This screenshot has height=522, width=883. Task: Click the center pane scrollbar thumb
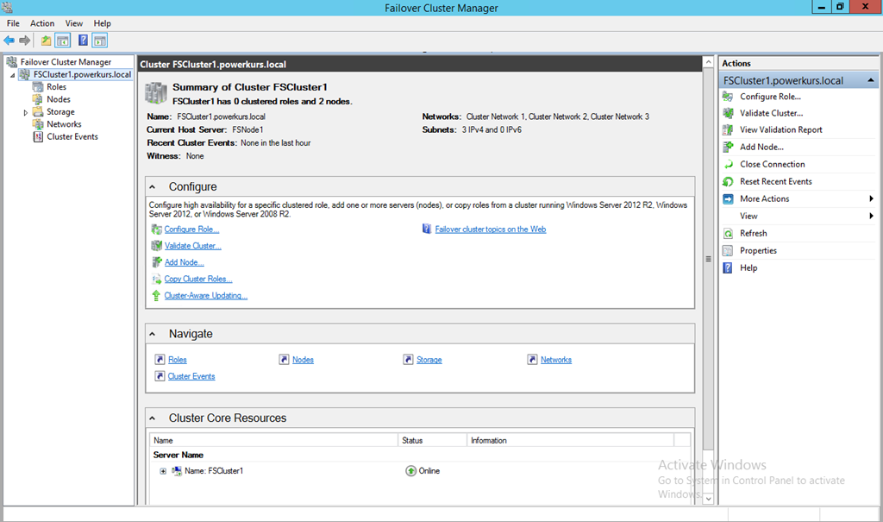coord(709,260)
